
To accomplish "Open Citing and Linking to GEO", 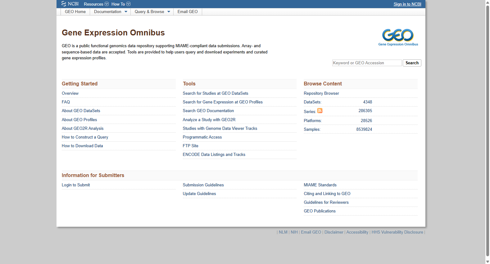I will [327, 193].
